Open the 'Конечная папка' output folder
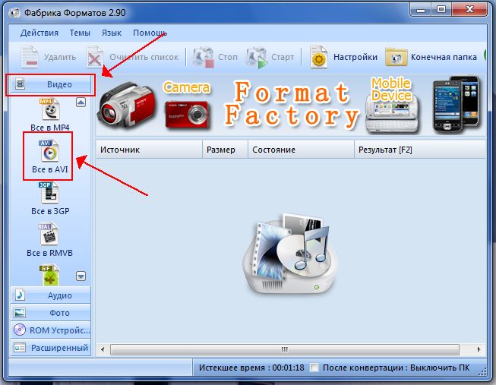 (x=396, y=57)
